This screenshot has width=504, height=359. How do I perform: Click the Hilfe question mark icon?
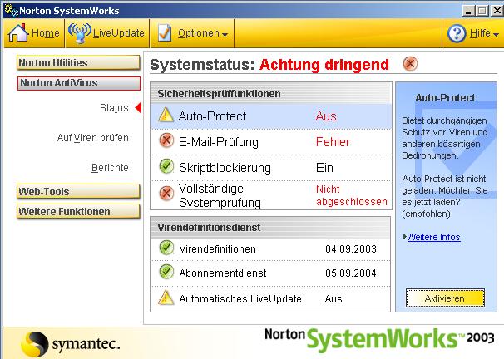tap(457, 33)
